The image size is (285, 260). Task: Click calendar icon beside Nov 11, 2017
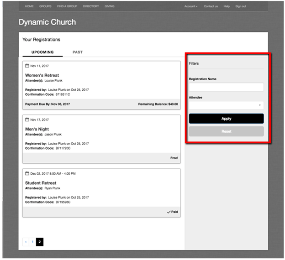click(x=27, y=66)
